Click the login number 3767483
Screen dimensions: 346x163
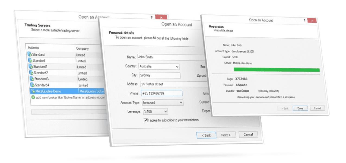[x=241, y=79]
